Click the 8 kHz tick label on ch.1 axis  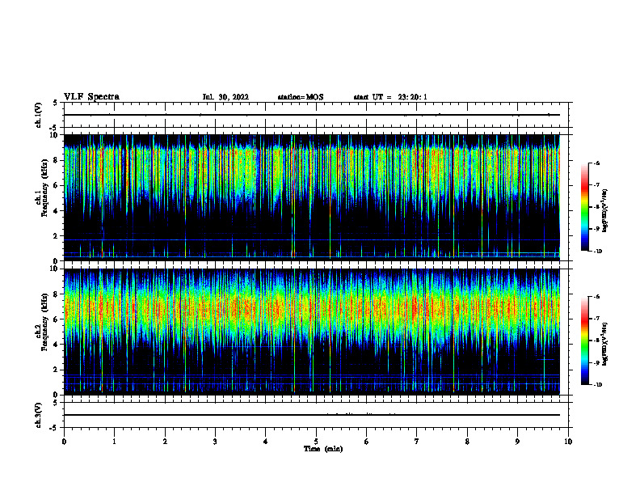(57, 160)
